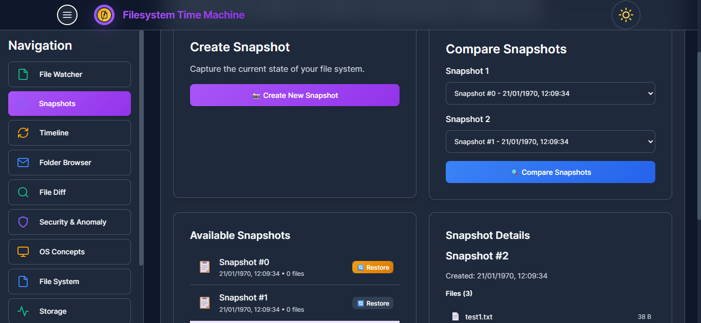Open the hamburger menu at top left

pos(67,15)
